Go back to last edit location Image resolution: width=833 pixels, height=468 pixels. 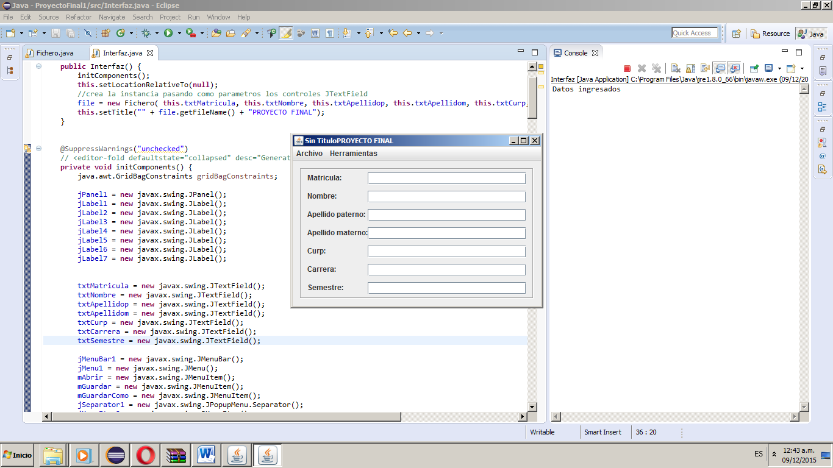click(393, 34)
